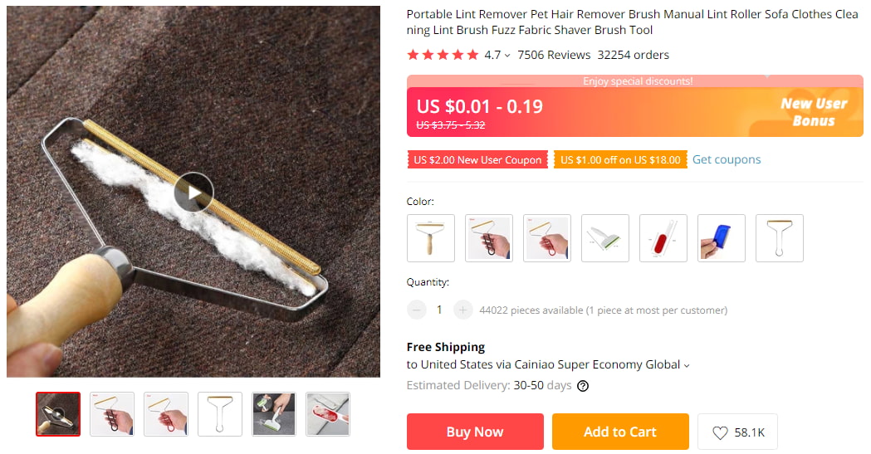Open the shipping method dropdown

click(x=687, y=365)
